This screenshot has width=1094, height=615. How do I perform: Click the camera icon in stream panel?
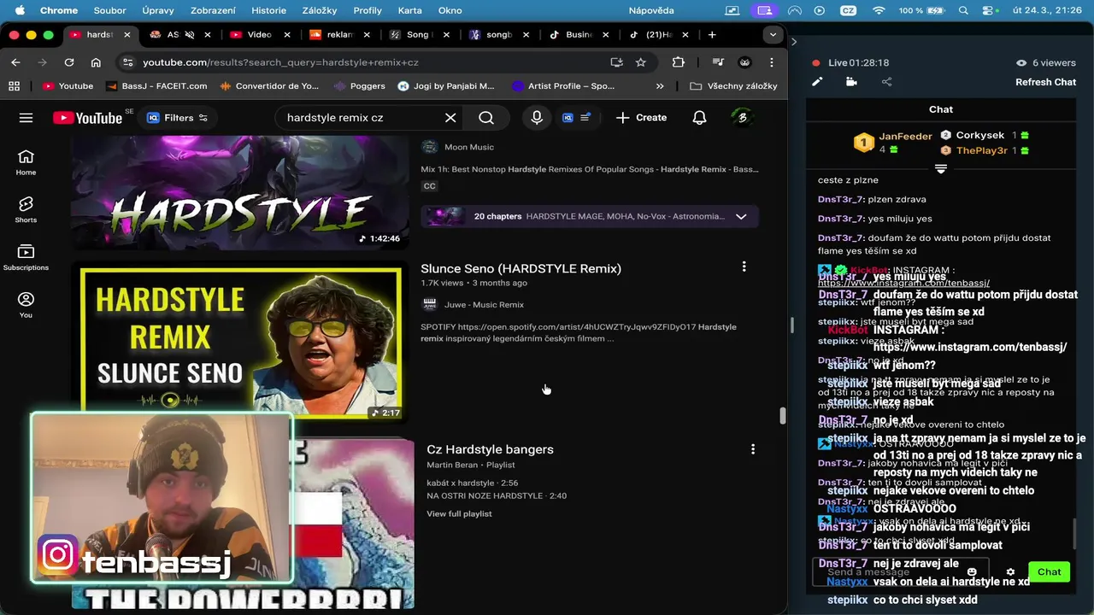[851, 82]
